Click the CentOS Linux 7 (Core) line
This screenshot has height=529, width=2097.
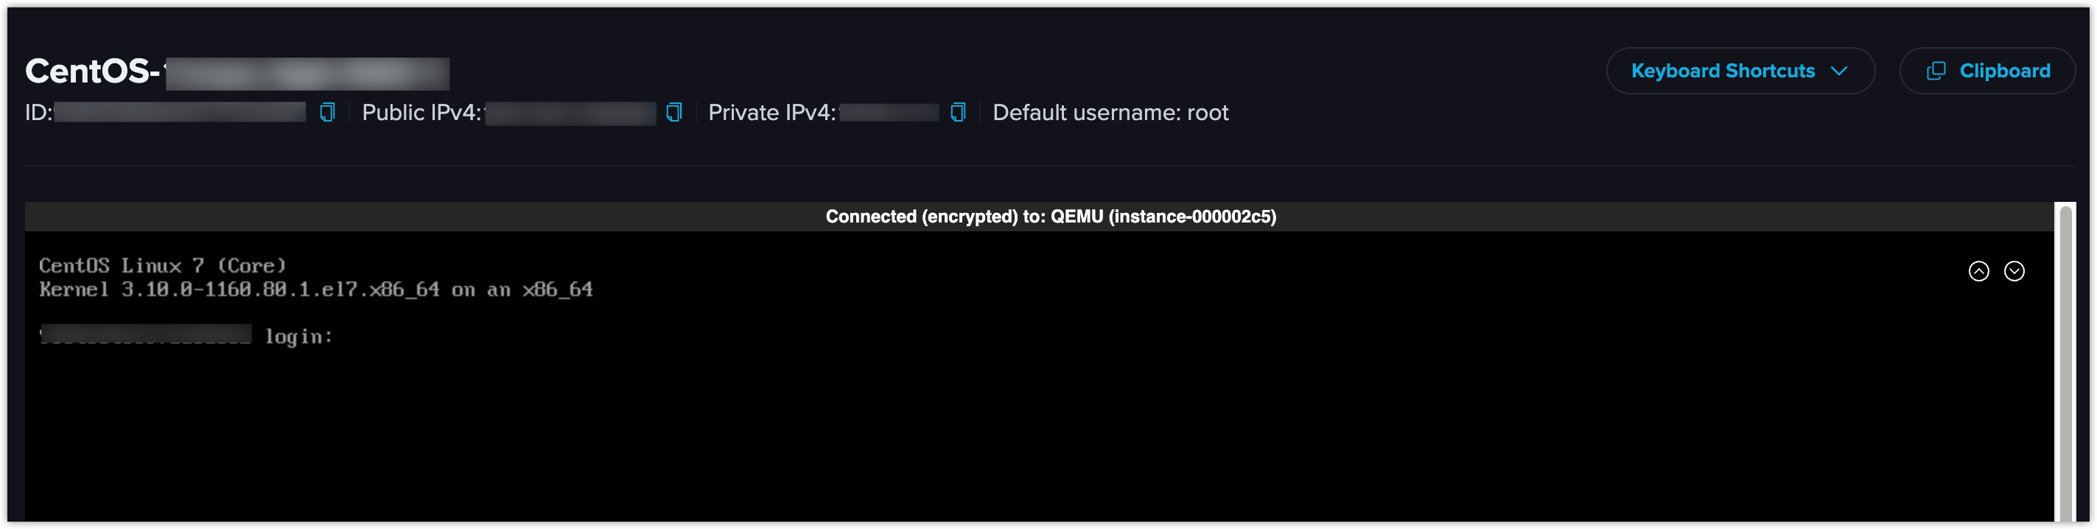coord(163,265)
